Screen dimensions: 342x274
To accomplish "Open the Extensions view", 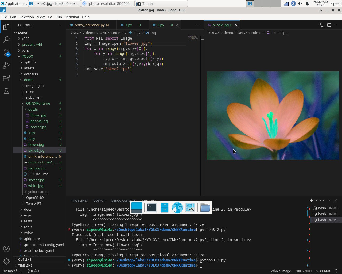I will click(x=6, y=78).
